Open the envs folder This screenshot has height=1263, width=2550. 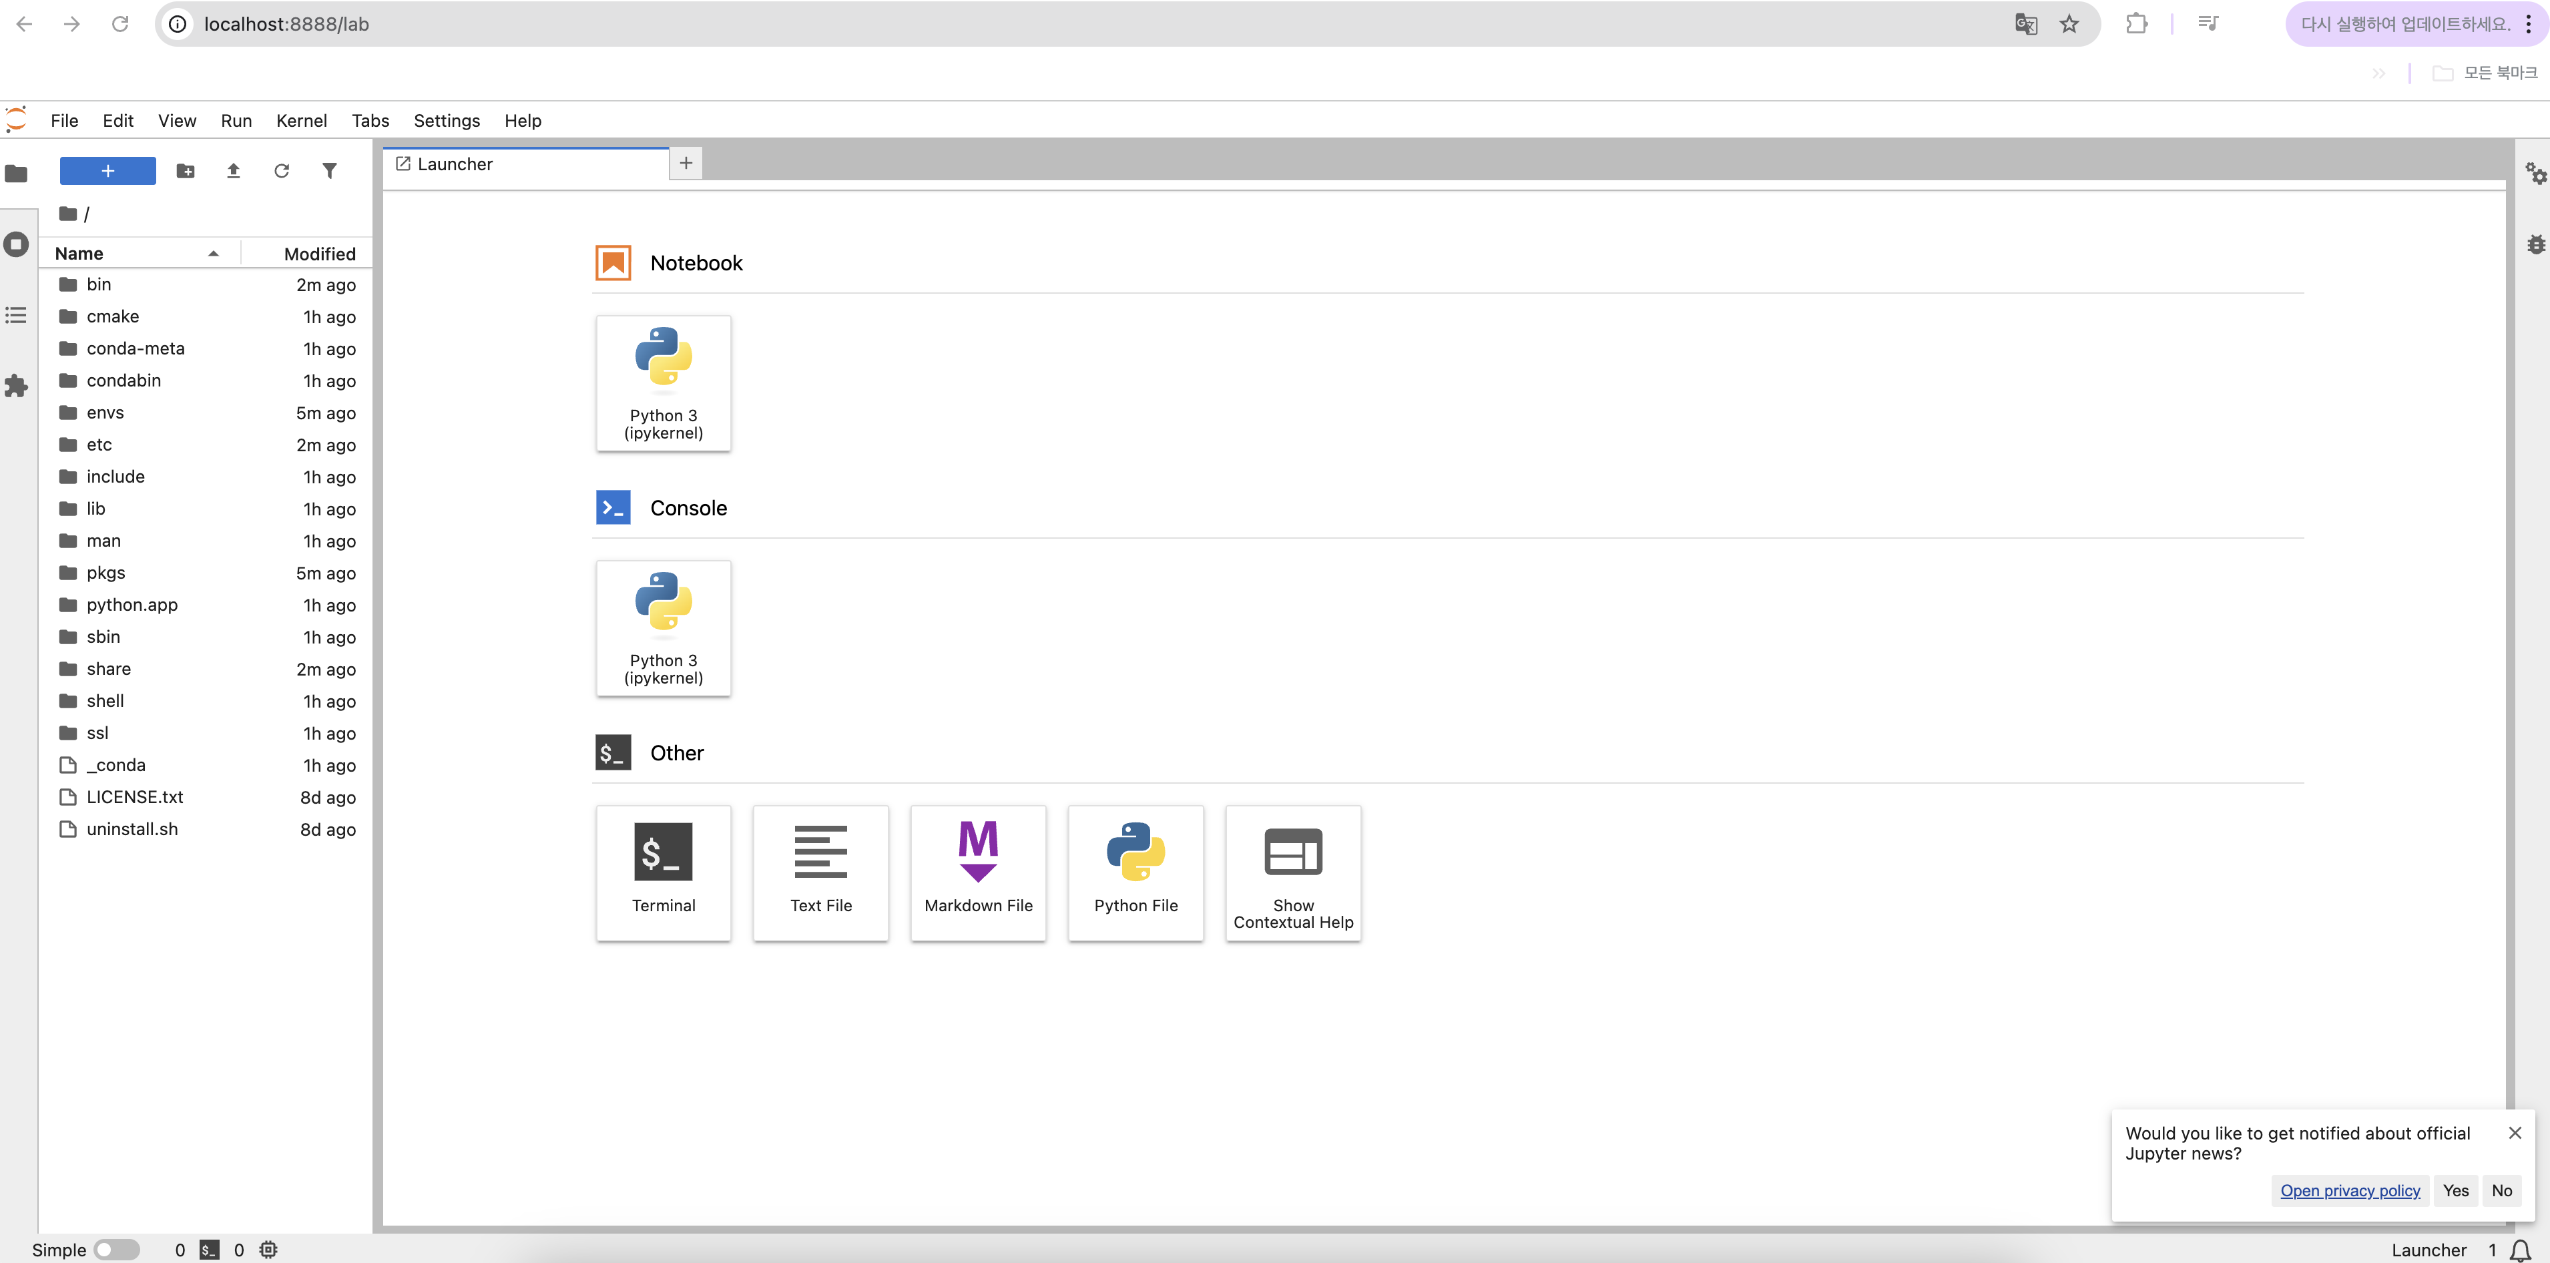105,413
